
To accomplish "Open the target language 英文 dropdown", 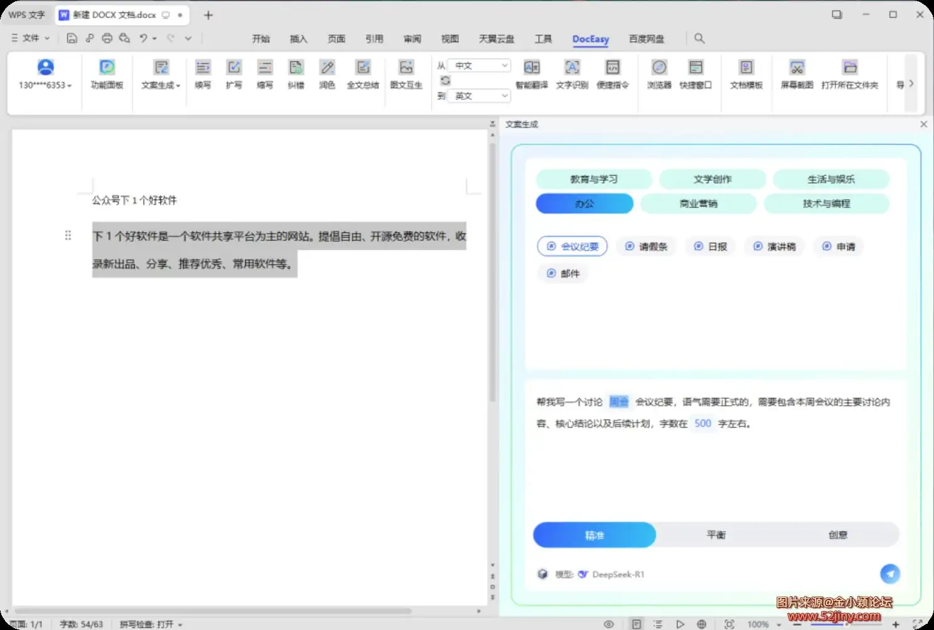I will (480, 96).
